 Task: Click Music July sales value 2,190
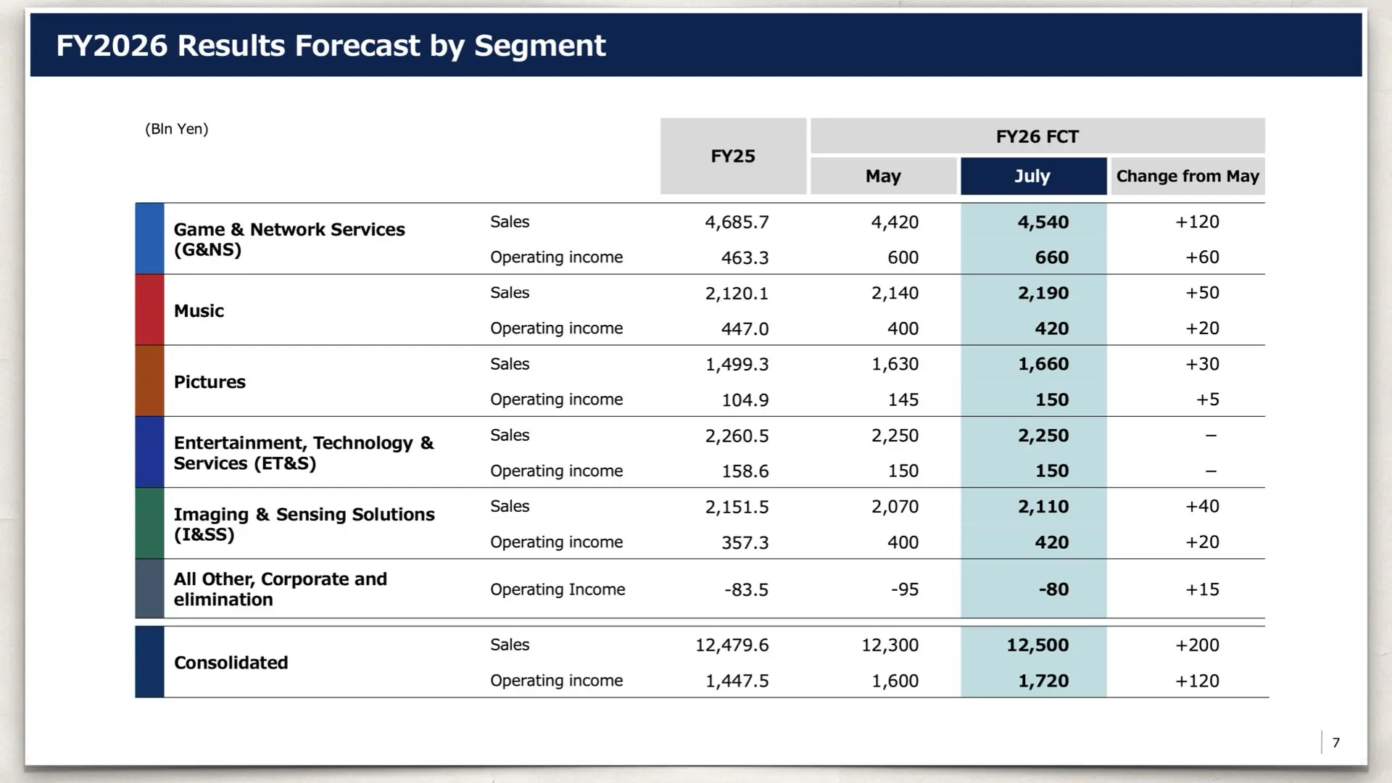point(1043,293)
